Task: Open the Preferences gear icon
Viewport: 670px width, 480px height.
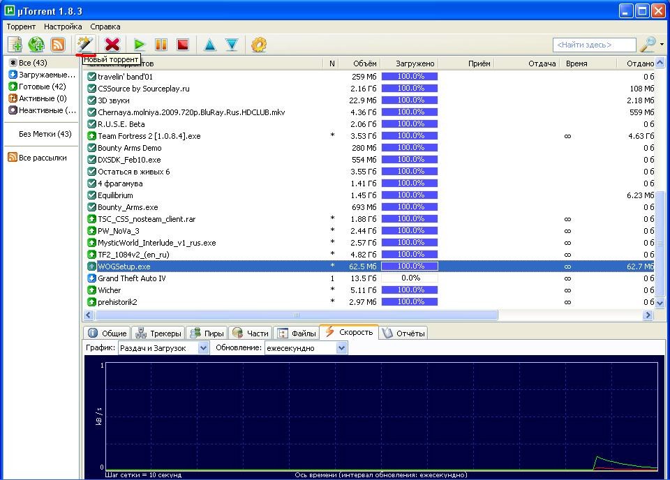Action: point(258,45)
